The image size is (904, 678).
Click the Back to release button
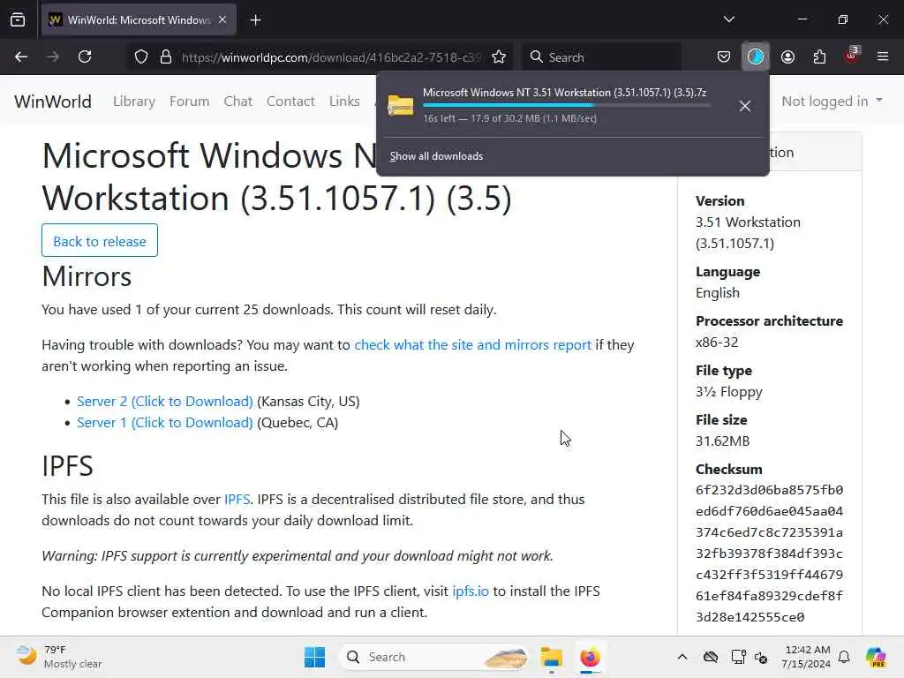pyautogui.click(x=100, y=240)
